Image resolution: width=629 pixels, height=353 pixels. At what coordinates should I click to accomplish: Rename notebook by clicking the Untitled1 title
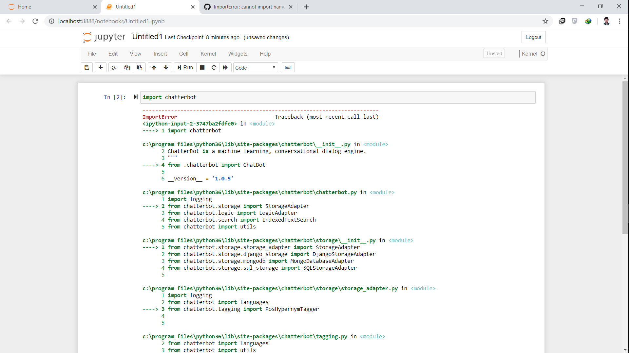click(x=147, y=37)
